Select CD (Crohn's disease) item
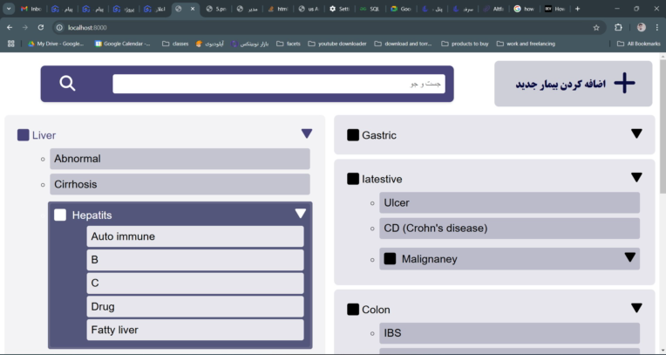 (509, 229)
